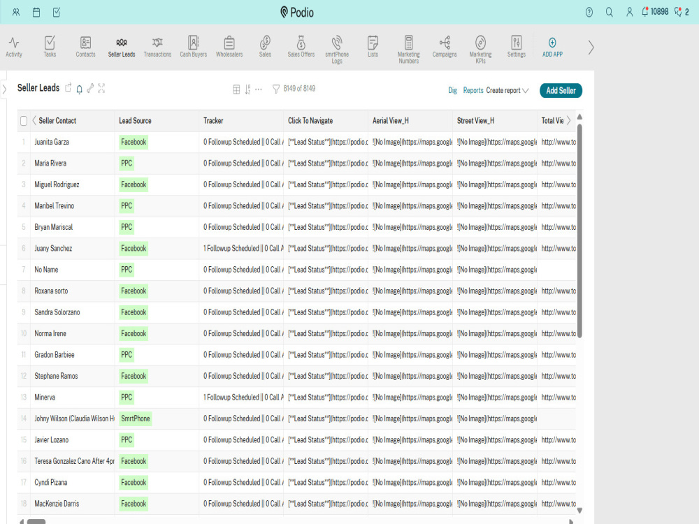Click the Add Seller button
The width and height of the screenshot is (699, 524).
561,90
